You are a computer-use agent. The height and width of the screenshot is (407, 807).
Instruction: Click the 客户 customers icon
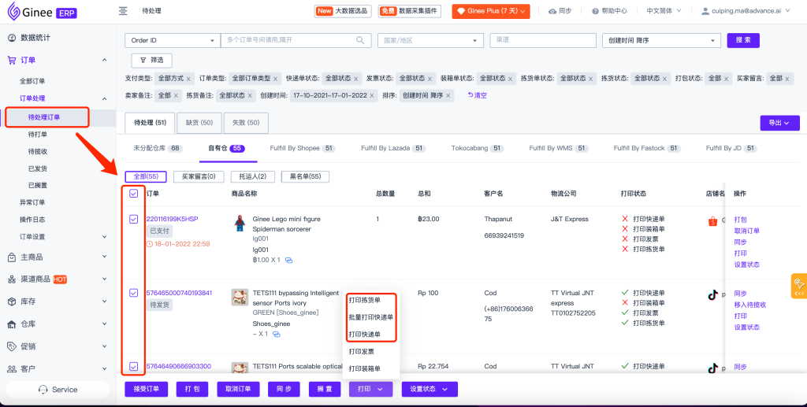12,369
